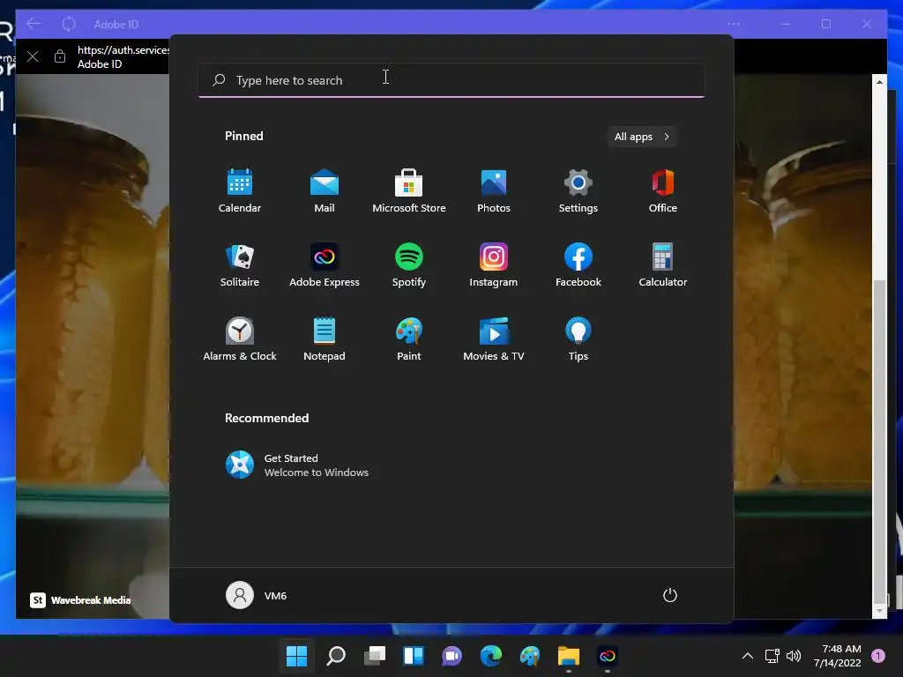Launch Microsoft Edge from the taskbar
The width and height of the screenshot is (903, 677).
click(491, 656)
